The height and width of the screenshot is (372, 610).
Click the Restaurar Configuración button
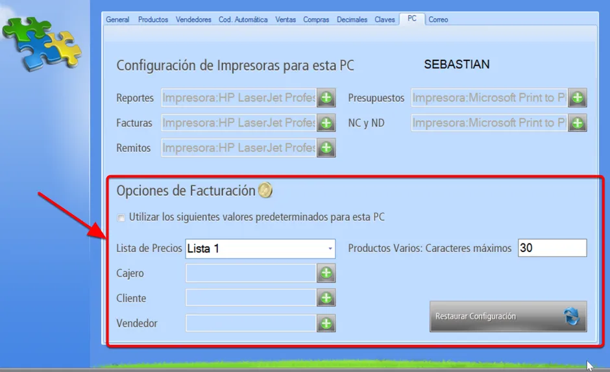(x=508, y=316)
